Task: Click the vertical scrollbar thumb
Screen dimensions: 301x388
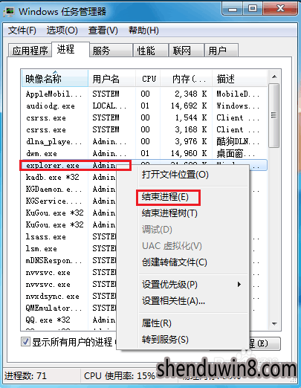Action: [x=274, y=115]
